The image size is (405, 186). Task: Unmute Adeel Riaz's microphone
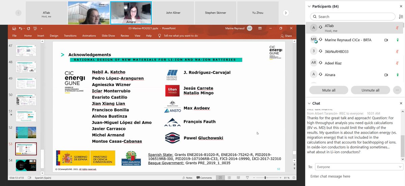point(397,63)
